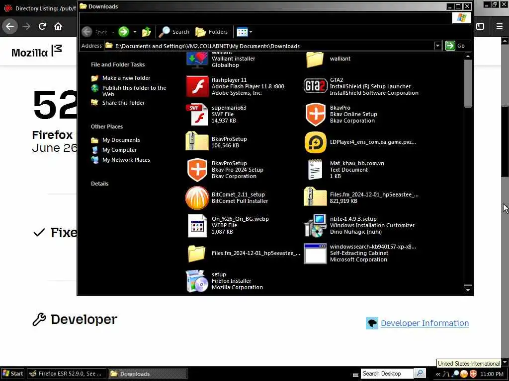Click the Downloads taskbar button
Viewport: 509px width, 381px height.
(x=147, y=374)
